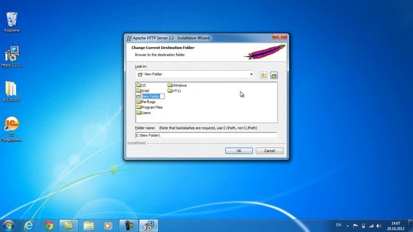This screenshot has width=413, height=232.
Task: Select the VT11 folder
Action: click(174, 91)
